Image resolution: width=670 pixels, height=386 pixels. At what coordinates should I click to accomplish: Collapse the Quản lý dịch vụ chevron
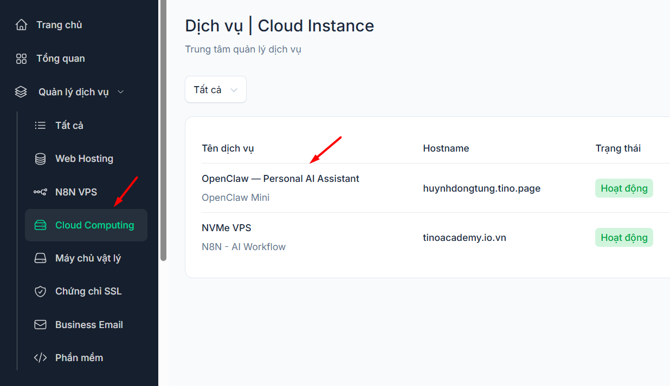point(121,92)
